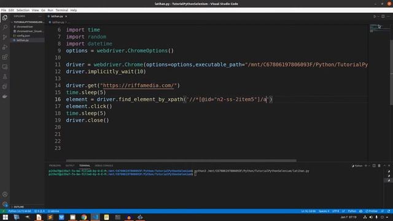Launch Google Chrome from taskbar

coord(84,217)
